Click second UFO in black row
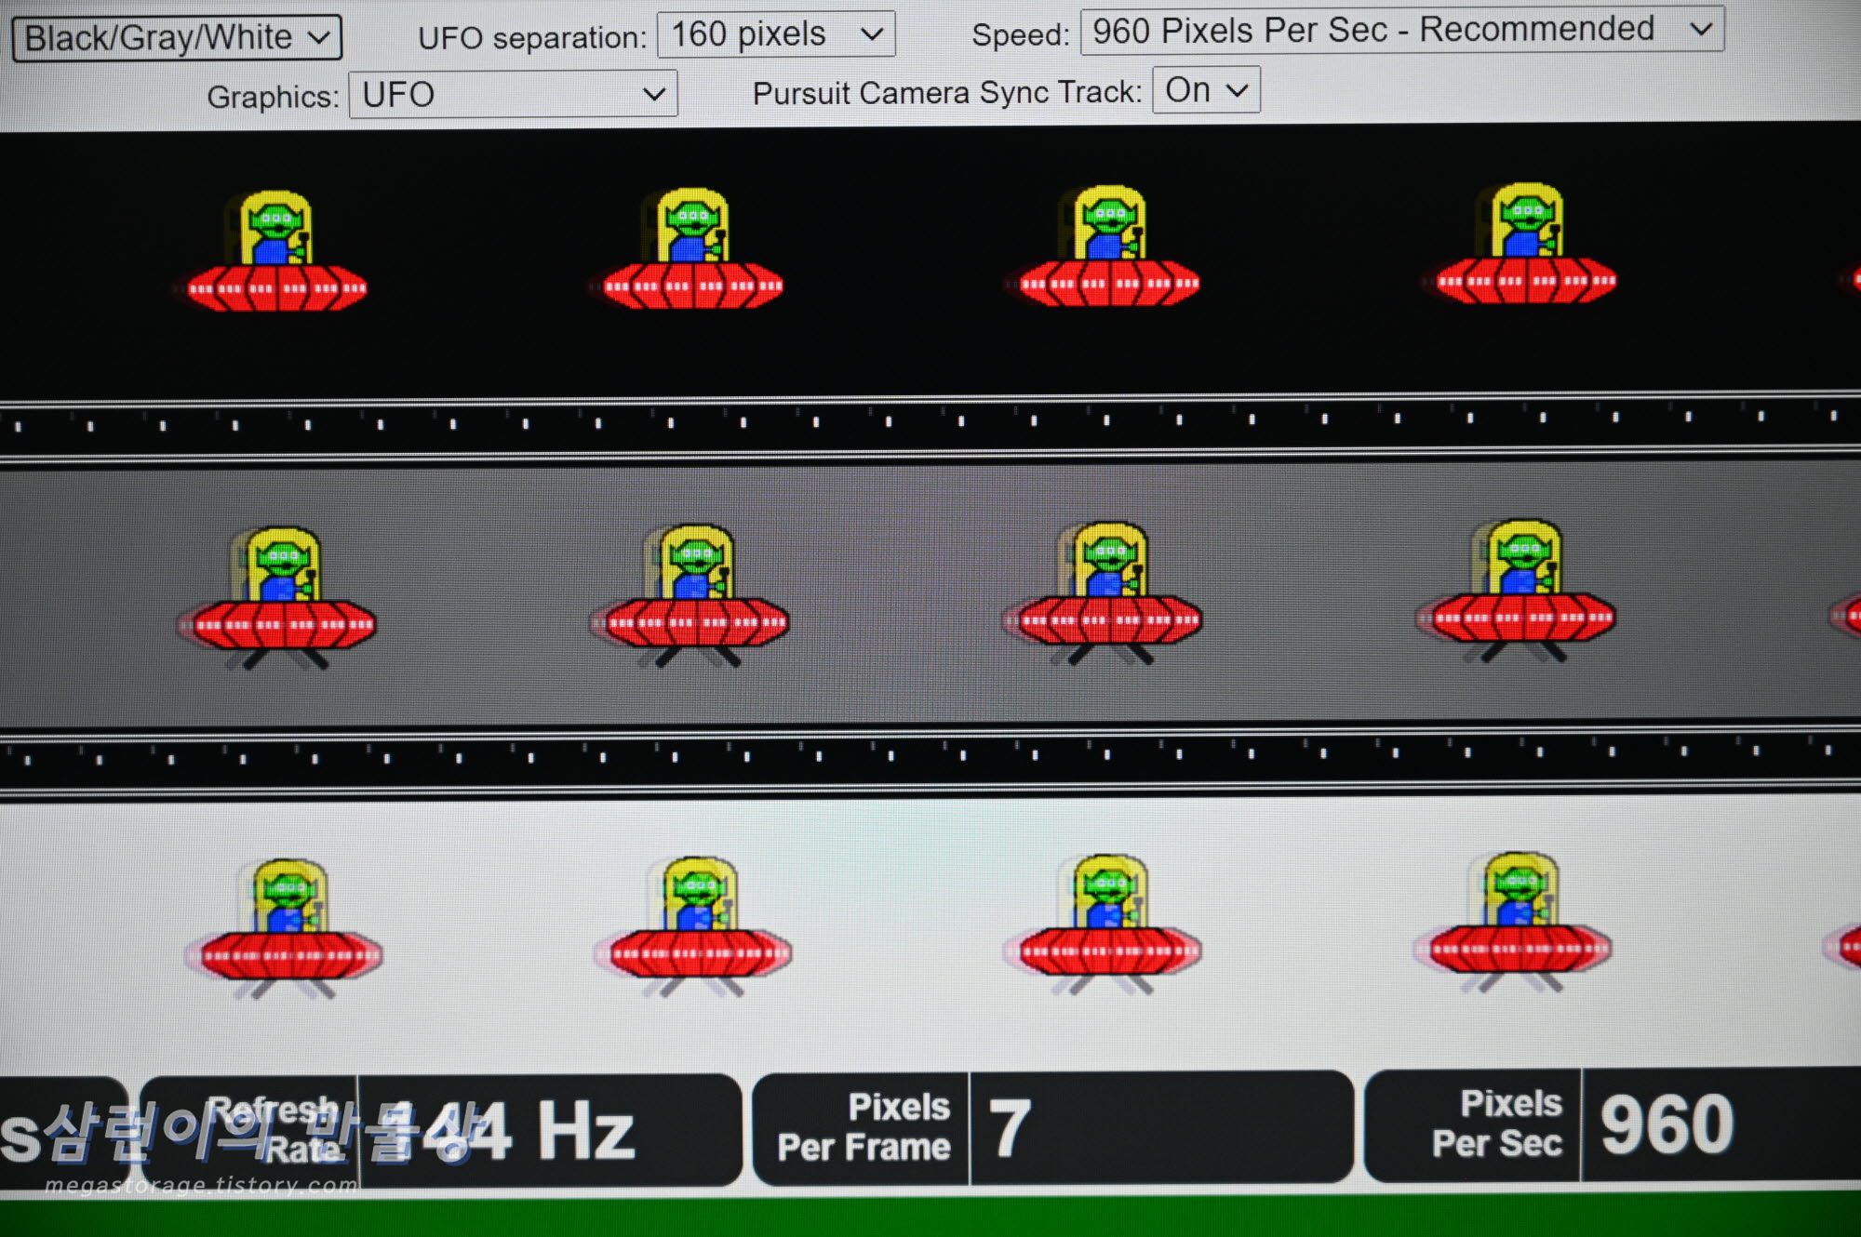 click(x=692, y=250)
